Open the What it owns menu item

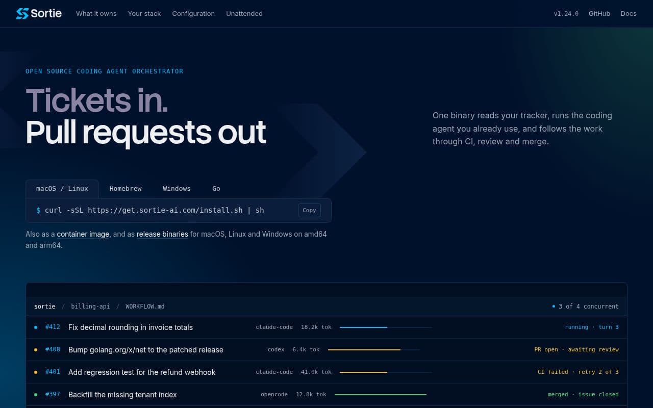coord(96,14)
